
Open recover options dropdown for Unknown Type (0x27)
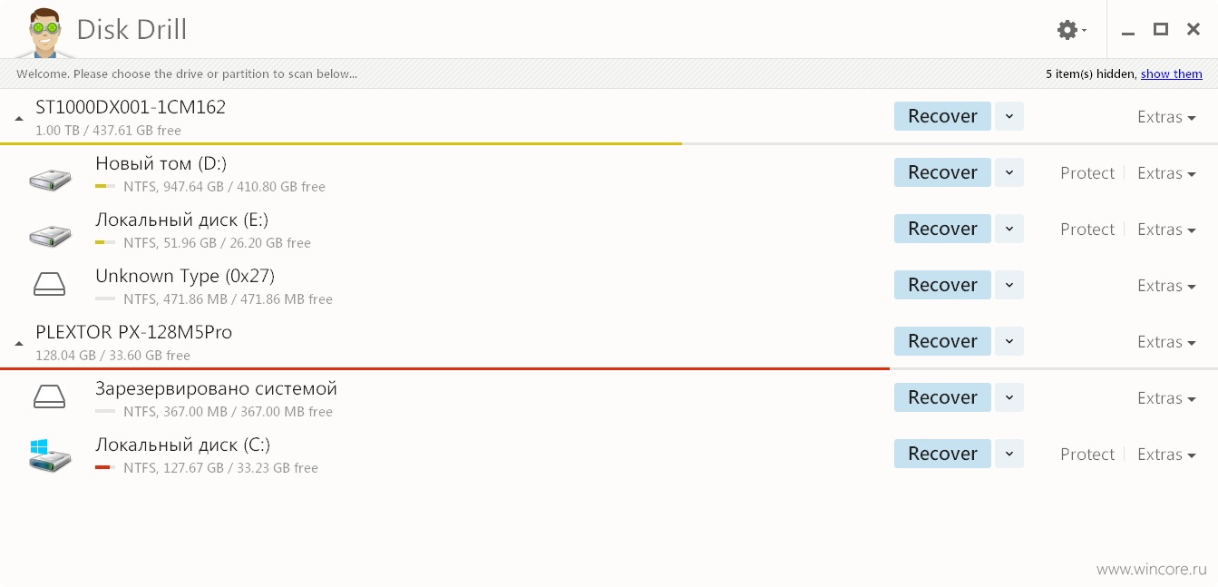pyautogui.click(x=1009, y=285)
